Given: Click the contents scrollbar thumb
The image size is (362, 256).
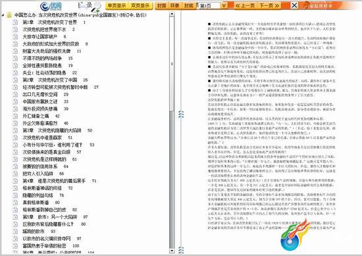Looking at the screenshot, I should (172, 63).
